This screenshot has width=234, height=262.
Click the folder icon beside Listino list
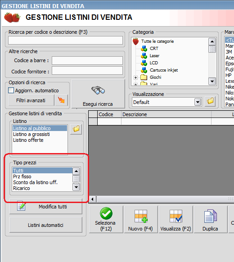pos(76,129)
